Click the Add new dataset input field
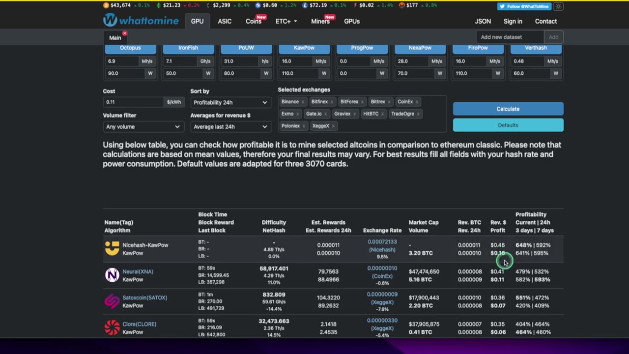 point(510,37)
